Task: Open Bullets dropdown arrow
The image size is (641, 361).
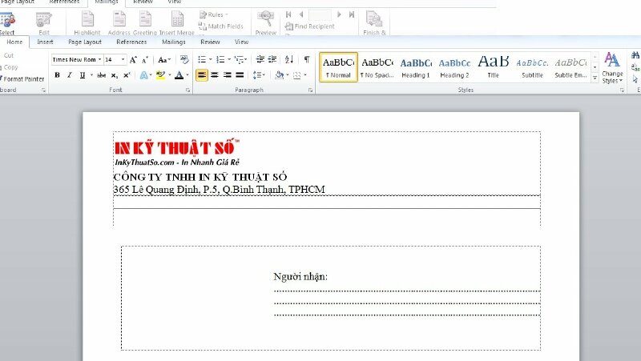Action: pos(210,59)
